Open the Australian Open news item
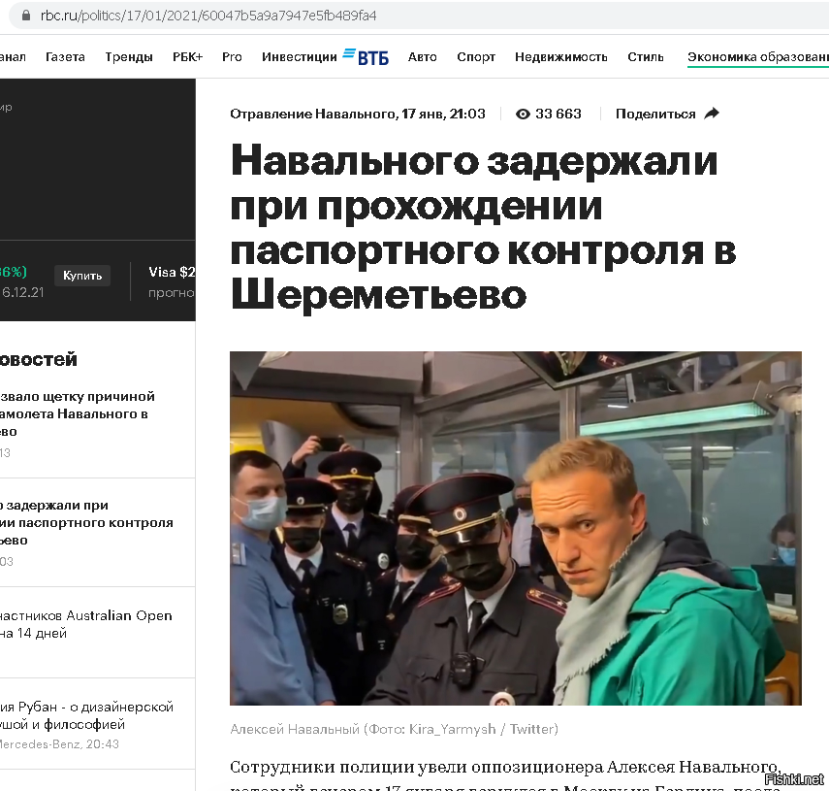The width and height of the screenshot is (829, 791). tap(86, 624)
